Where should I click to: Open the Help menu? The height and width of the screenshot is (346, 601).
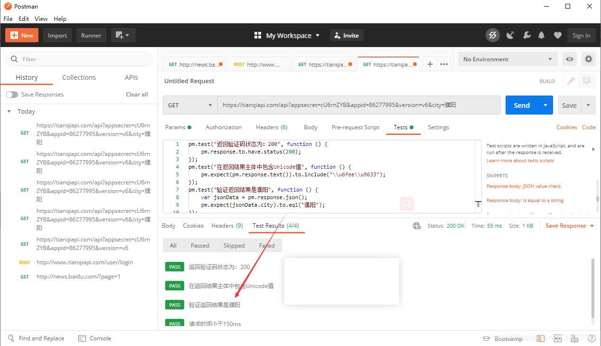click(60, 19)
